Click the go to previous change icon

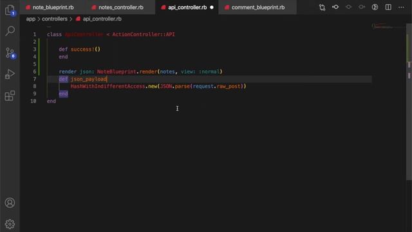click(335, 7)
